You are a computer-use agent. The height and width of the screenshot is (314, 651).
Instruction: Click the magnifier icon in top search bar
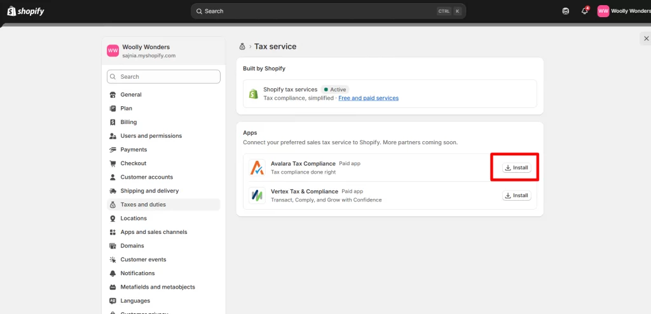199,11
